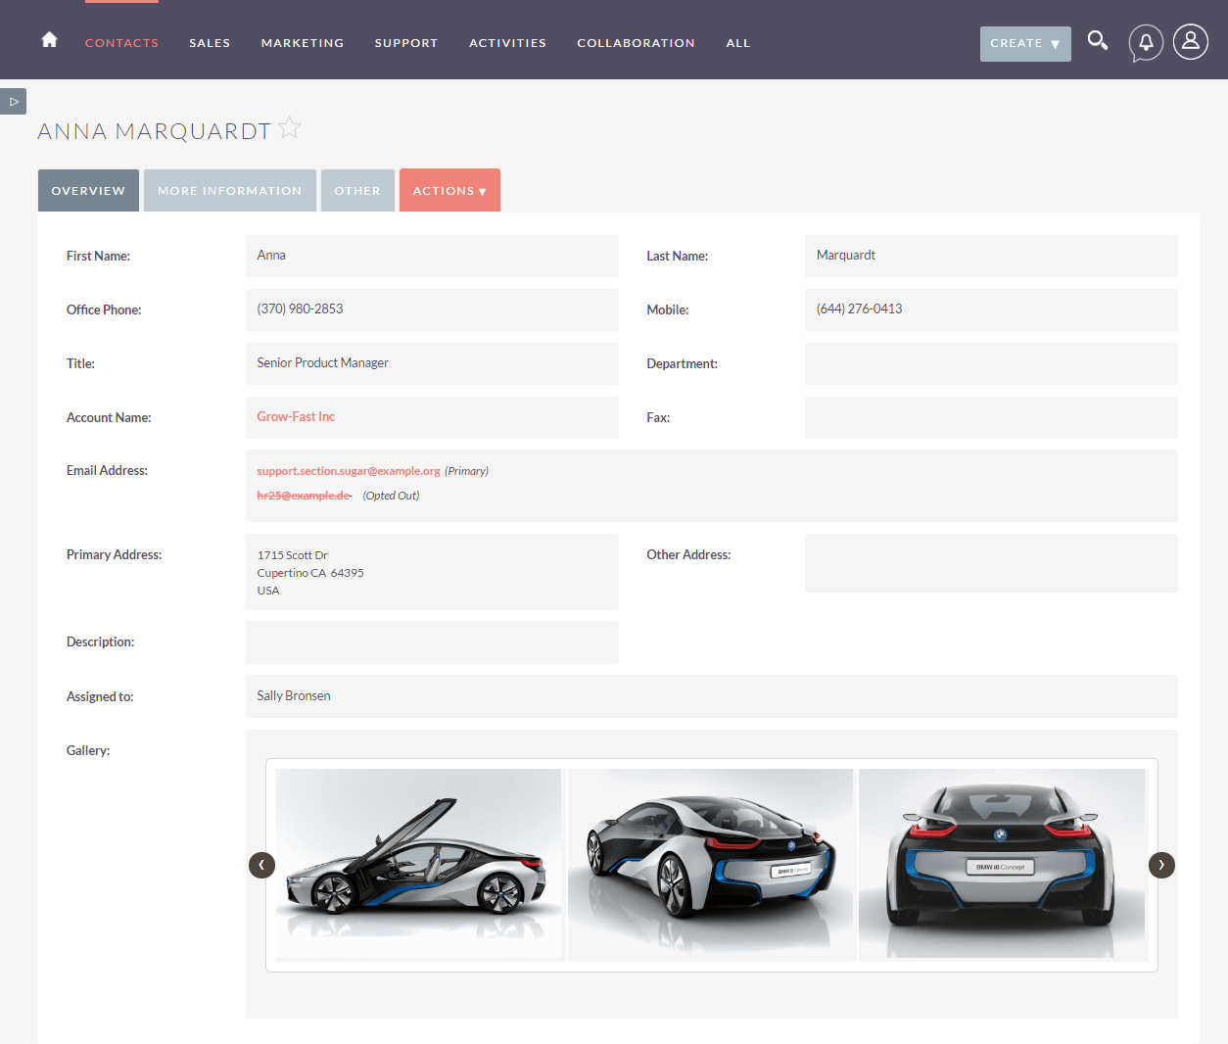Expand the Actions dropdown menu

pyautogui.click(x=449, y=190)
